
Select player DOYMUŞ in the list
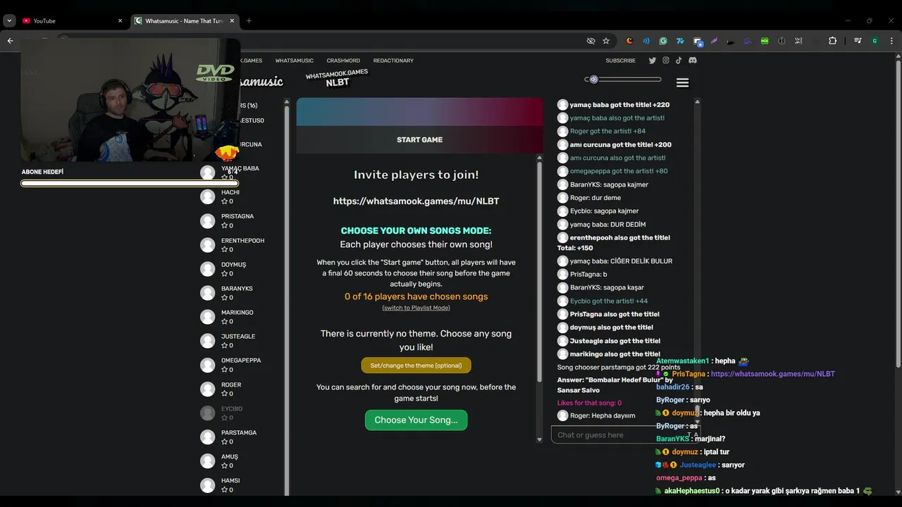pos(233,268)
